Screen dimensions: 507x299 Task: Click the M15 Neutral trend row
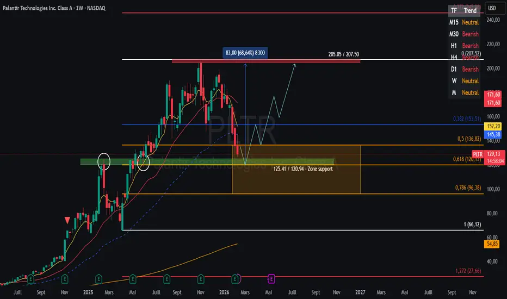coord(464,22)
